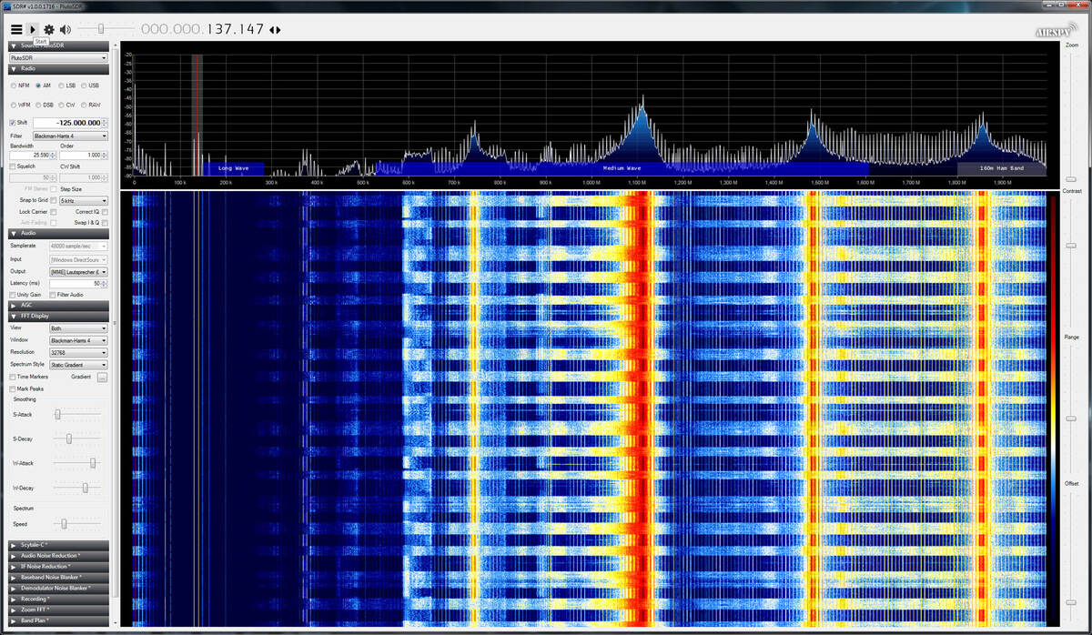This screenshot has height=635, width=1092.
Task: Enable the Squelch checkbox
Action: tap(13, 166)
